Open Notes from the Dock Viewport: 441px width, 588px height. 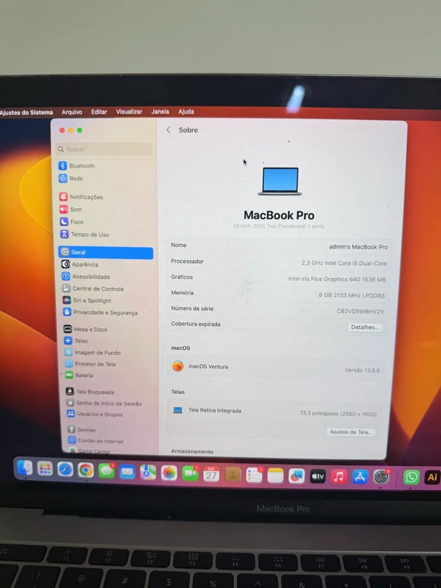(276, 476)
